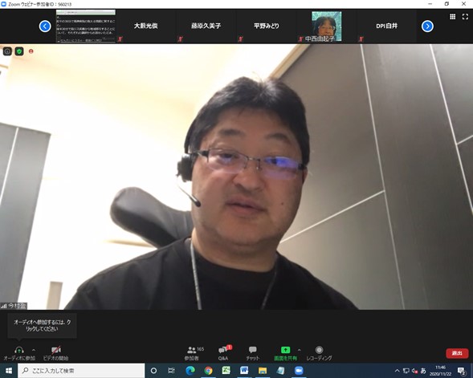Viewport: 473px width, 378px height.
Task: Click the red leave (退出) button
Action: coord(457,353)
